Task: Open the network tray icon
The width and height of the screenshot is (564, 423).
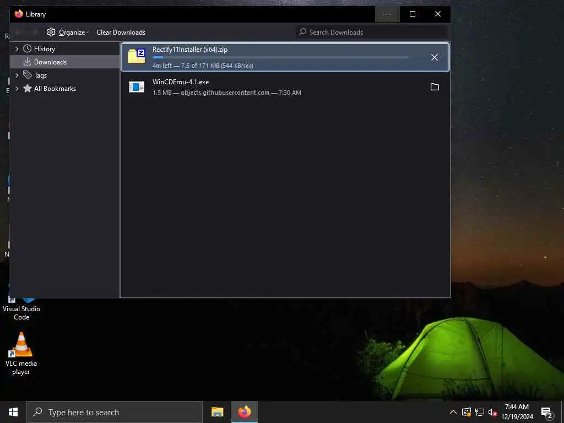Action: (480, 412)
